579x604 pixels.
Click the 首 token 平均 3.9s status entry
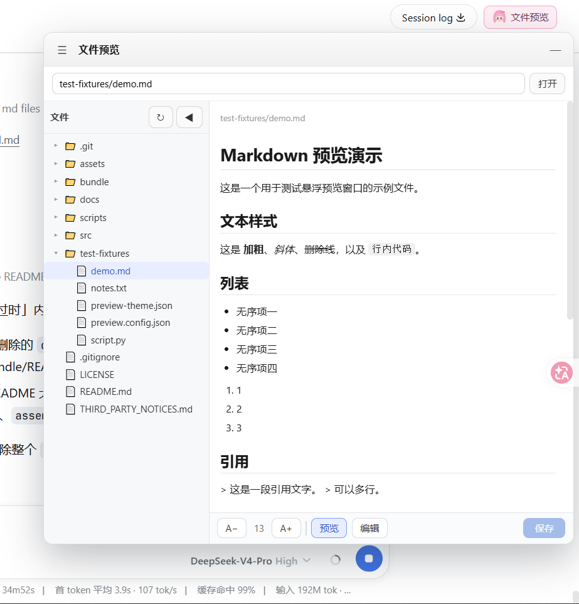(116, 590)
